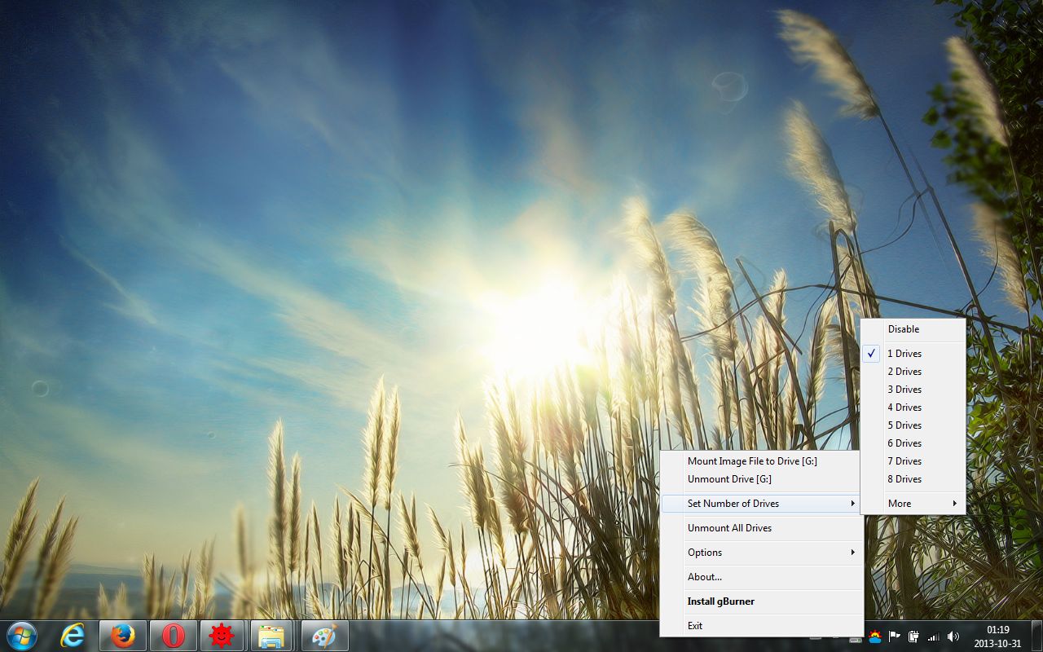Click the red sun-shaped app icon on taskbar
Screen dimensions: 1043x652
223,636
